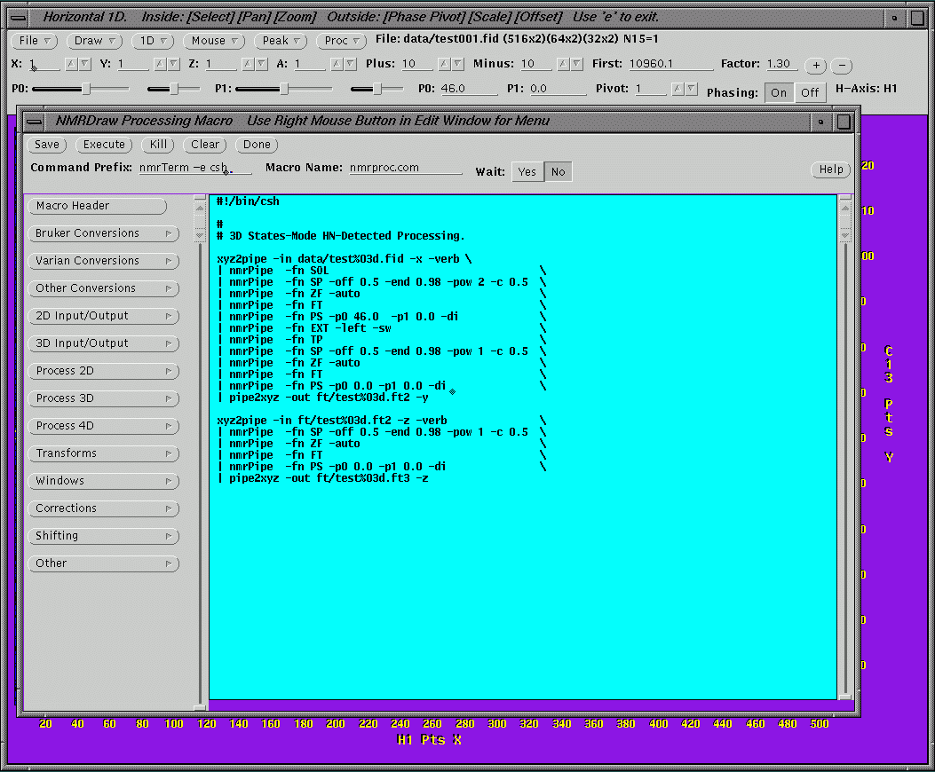Open the Proc menu
Viewport: 935px width, 772px height.
(341, 41)
